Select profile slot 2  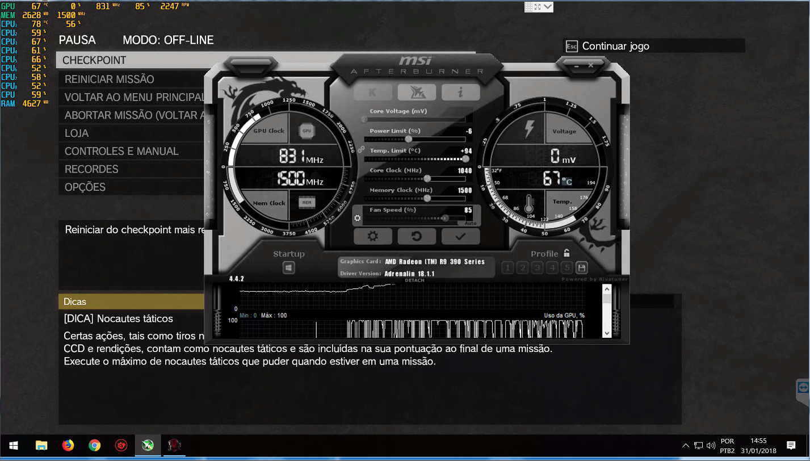(522, 267)
